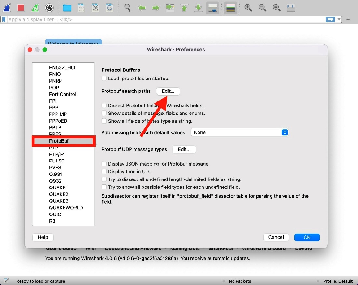Check dissect undefined length-delimited fields as string
358x285 pixels.
click(x=104, y=179)
